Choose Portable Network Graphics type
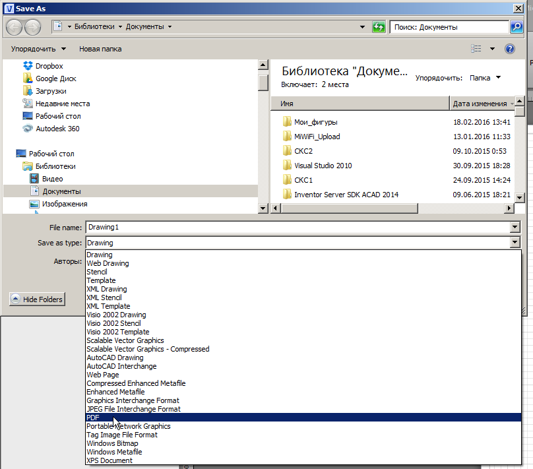The height and width of the screenshot is (469, 533). tap(303, 426)
